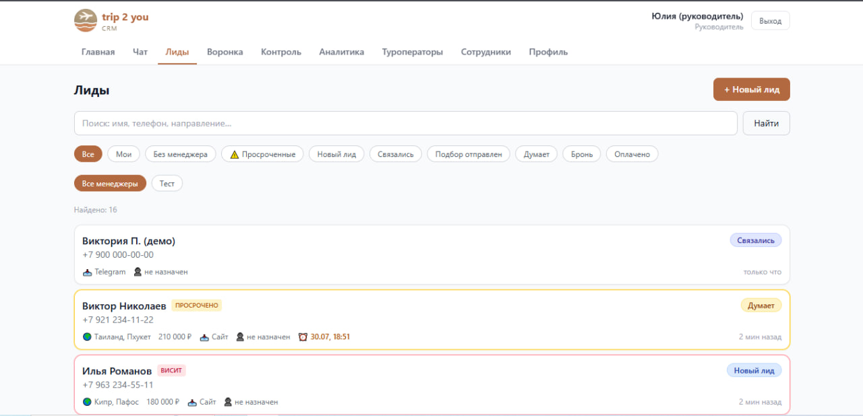The width and height of the screenshot is (863, 416).
Task: Filter leads by Связались chip
Action: [396, 154]
